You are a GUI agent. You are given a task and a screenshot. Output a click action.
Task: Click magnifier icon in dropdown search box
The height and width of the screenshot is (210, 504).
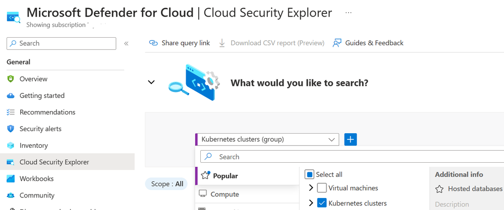tap(208, 157)
